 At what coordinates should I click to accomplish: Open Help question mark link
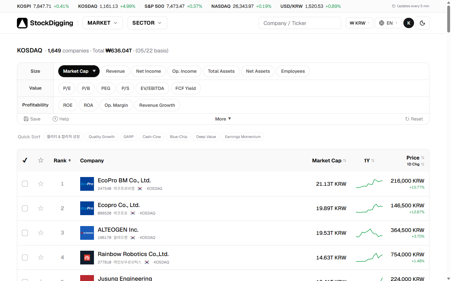[x=61, y=119]
